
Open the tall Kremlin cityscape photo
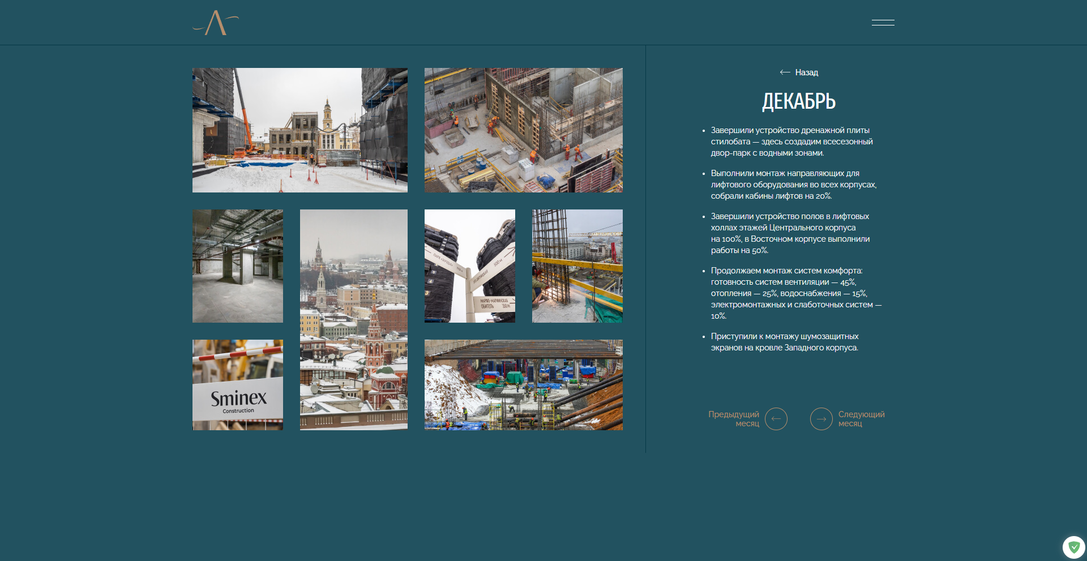354,320
